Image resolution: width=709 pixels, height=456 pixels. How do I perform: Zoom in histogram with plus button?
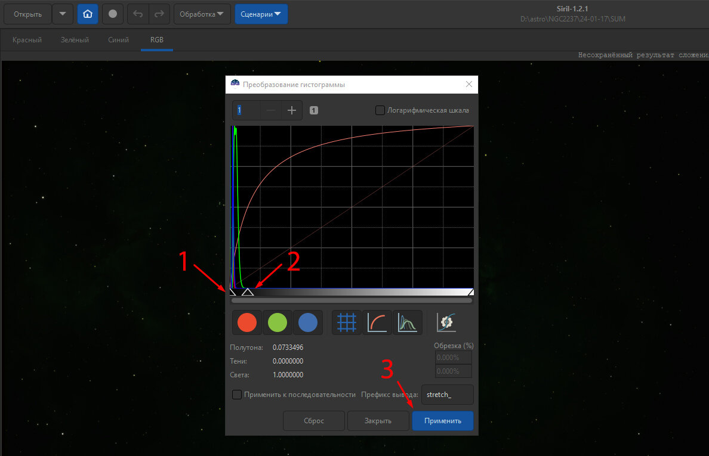pos(292,110)
